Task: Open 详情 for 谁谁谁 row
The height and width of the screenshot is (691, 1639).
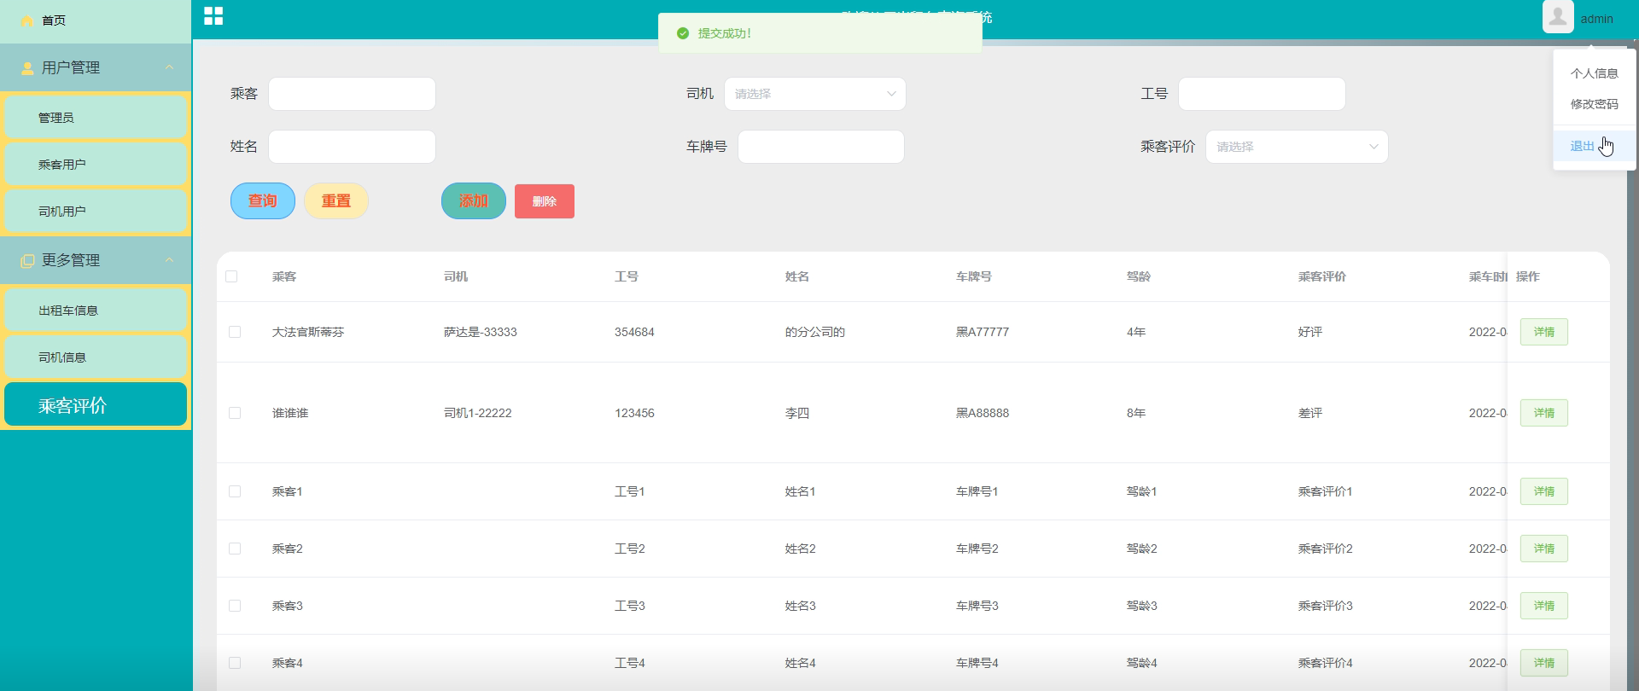Action: point(1544,413)
